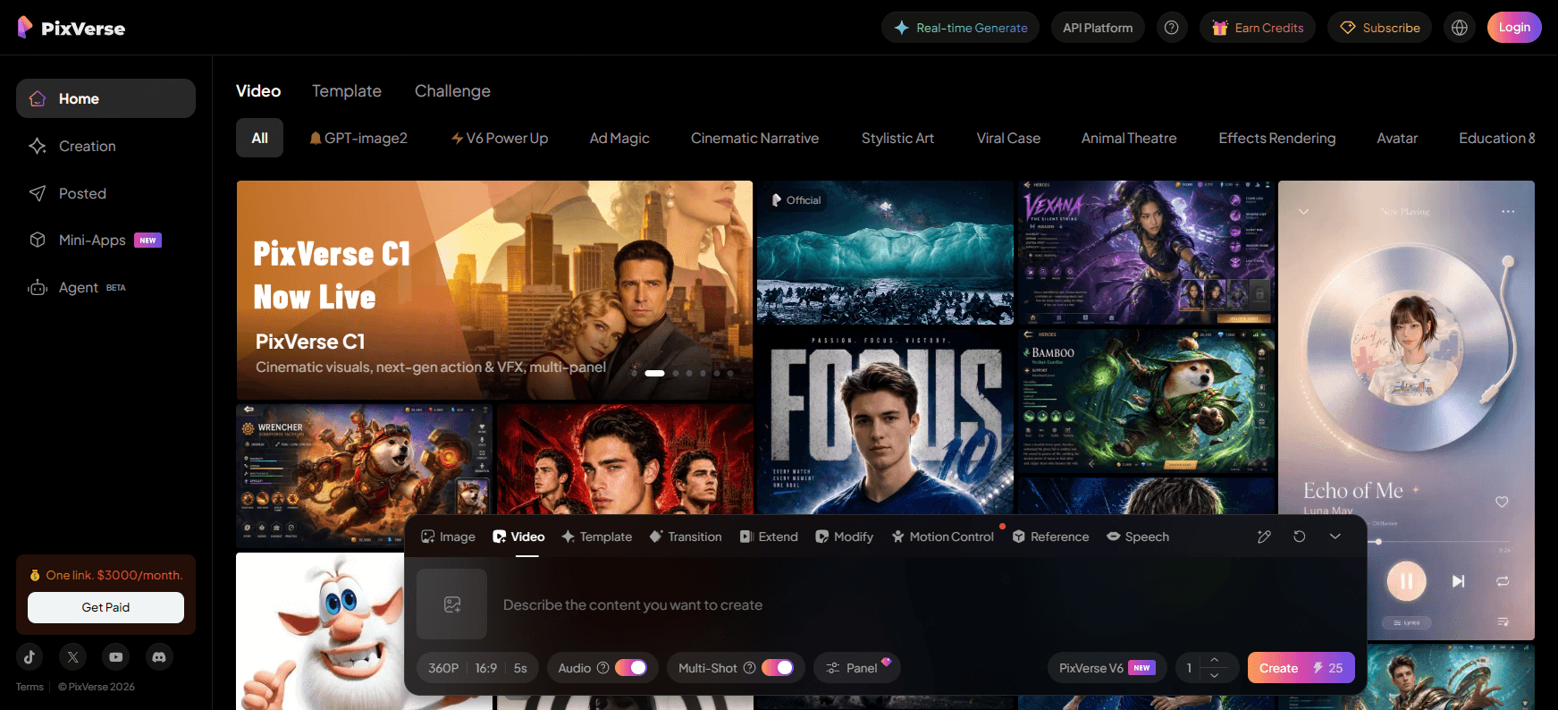Filter by Avatar category
This screenshot has height=710, width=1558.
(x=1397, y=138)
